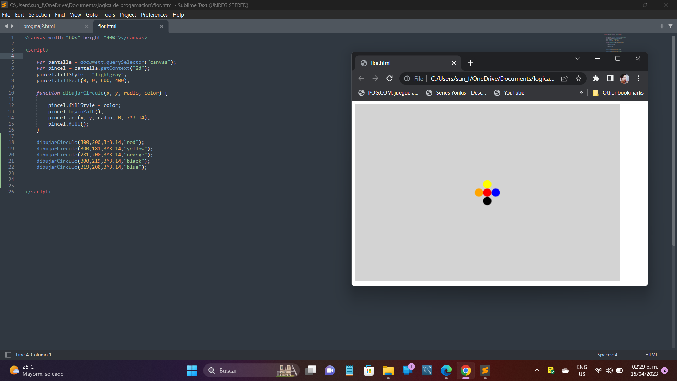Screen dimensions: 677x381
Task: Click the yellow circle on canvas
Action: [487, 184]
